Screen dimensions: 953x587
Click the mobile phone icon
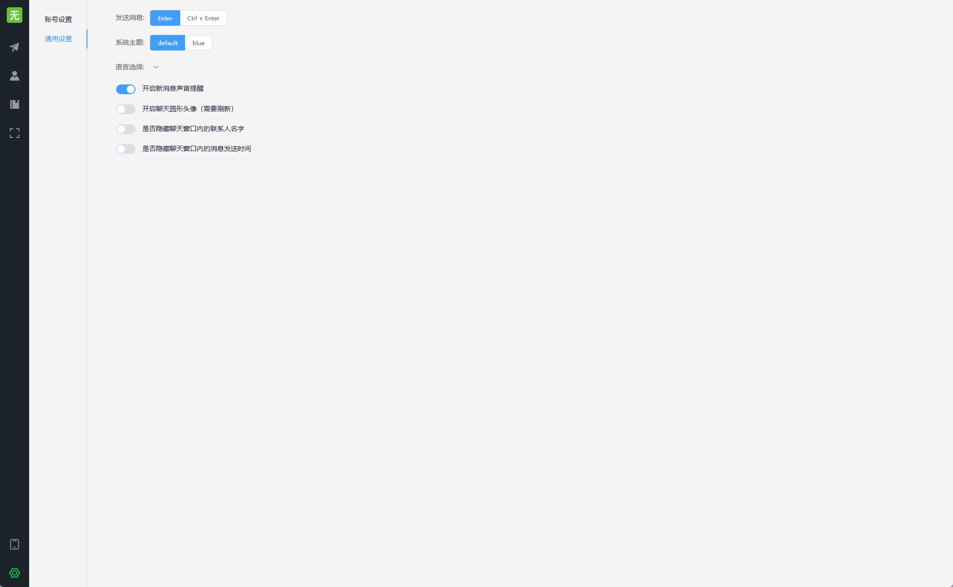[x=15, y=544]
